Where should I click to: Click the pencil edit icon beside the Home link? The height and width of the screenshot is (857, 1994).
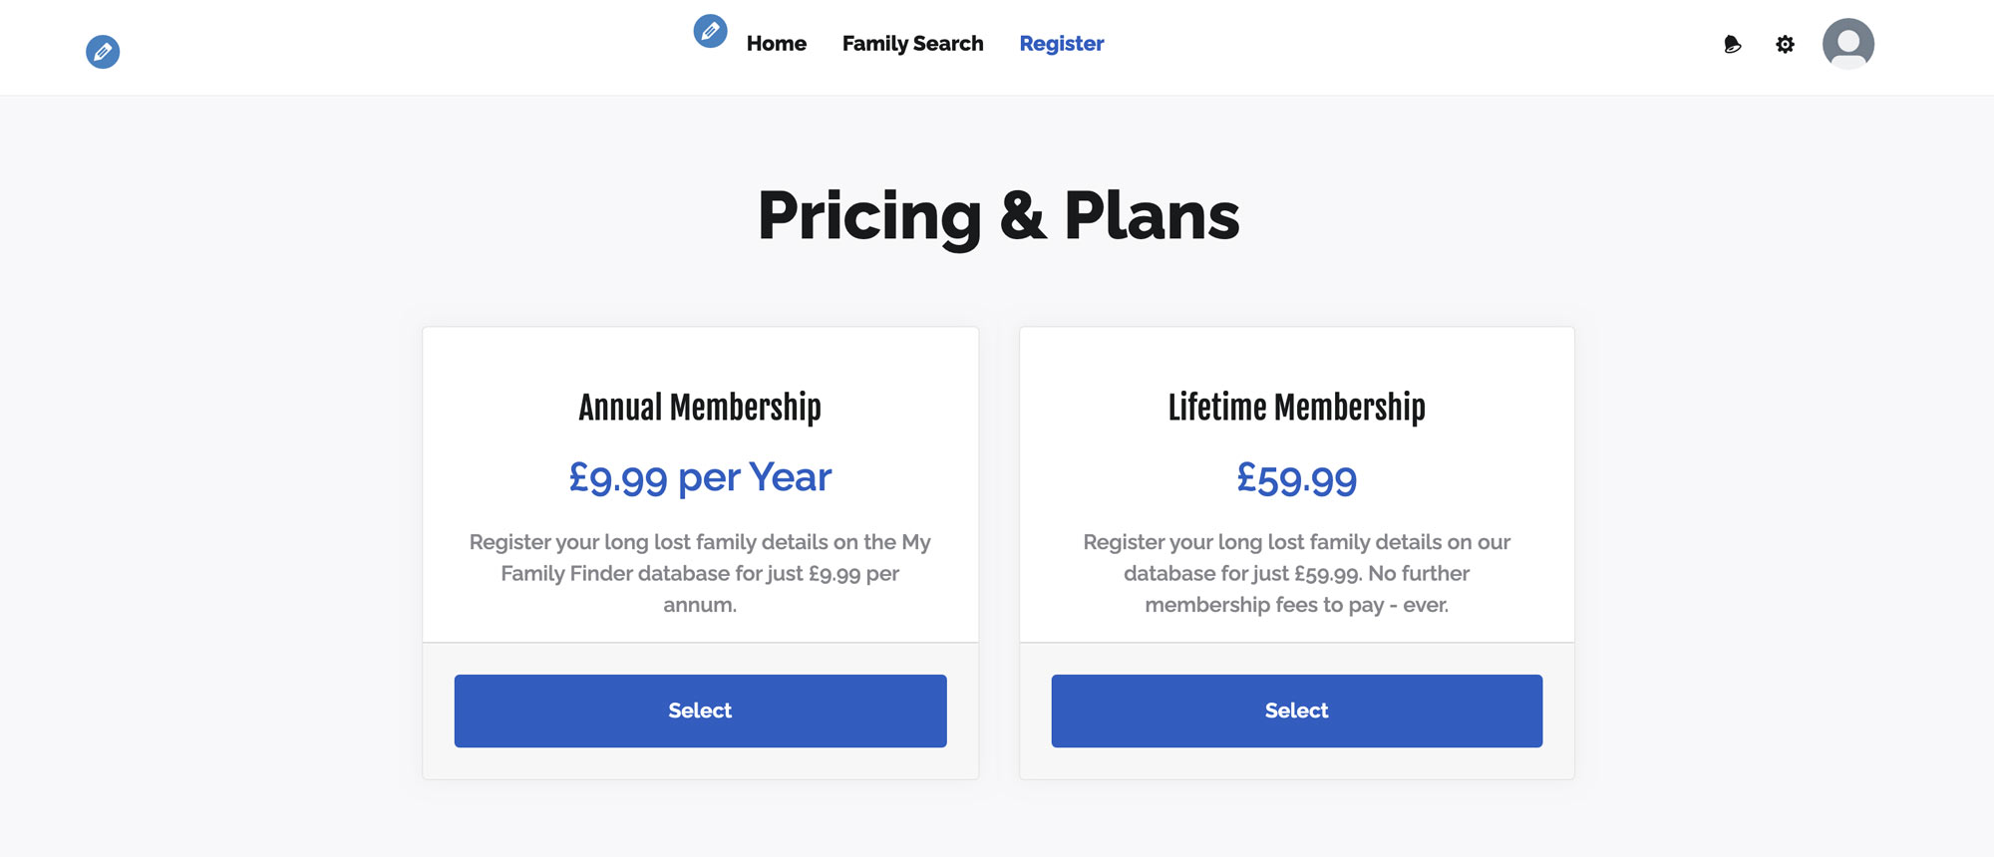pos(710,31)
